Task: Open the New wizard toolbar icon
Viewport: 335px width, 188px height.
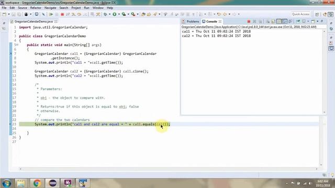Action: 4,14
